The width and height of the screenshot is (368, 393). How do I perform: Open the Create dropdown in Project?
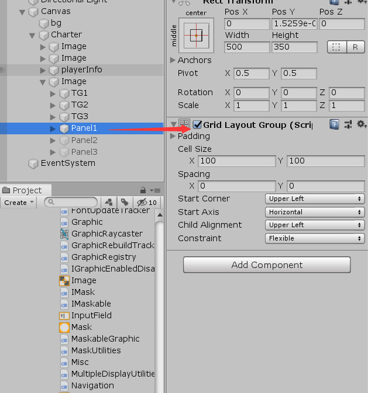tap(19, 202)
